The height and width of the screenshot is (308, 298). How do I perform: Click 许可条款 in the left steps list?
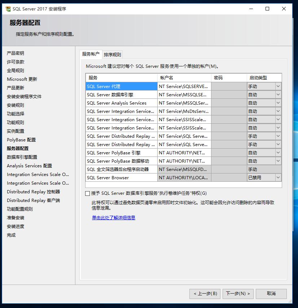pyautogui.click(x=15, y=62)
